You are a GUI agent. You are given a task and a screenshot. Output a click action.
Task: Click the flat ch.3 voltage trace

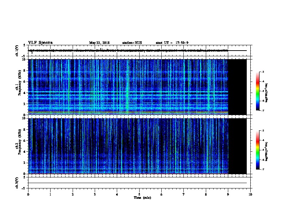pyautogui.click(x=137, y=183)
